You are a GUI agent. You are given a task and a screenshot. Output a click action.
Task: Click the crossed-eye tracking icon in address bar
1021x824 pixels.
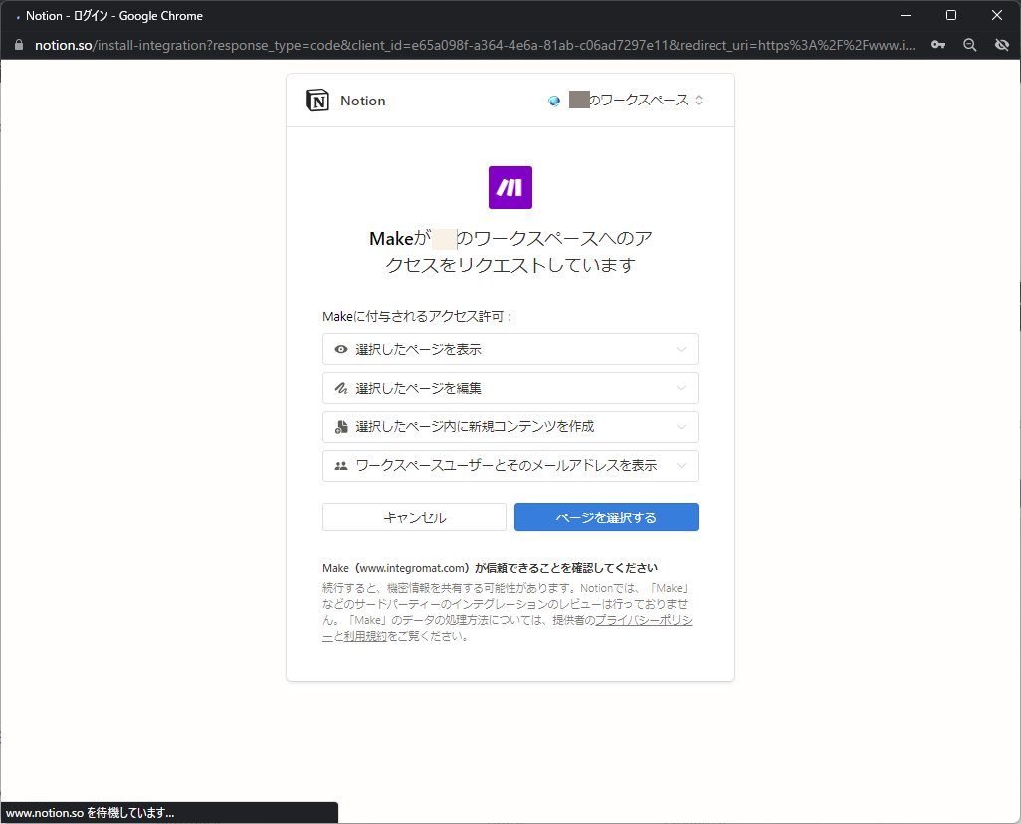tap(1002, 45)
